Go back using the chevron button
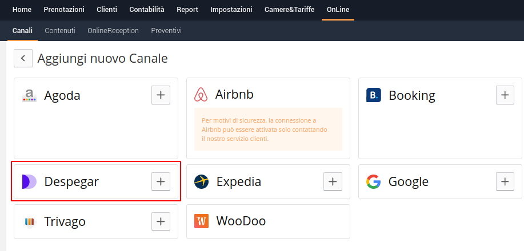Viewport: 524px width, 251px height. click(23, 58)
